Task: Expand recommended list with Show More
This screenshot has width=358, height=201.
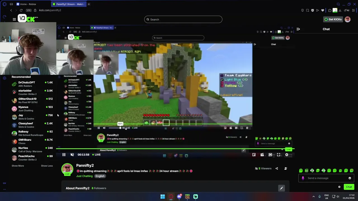Action: coord(18,166)
